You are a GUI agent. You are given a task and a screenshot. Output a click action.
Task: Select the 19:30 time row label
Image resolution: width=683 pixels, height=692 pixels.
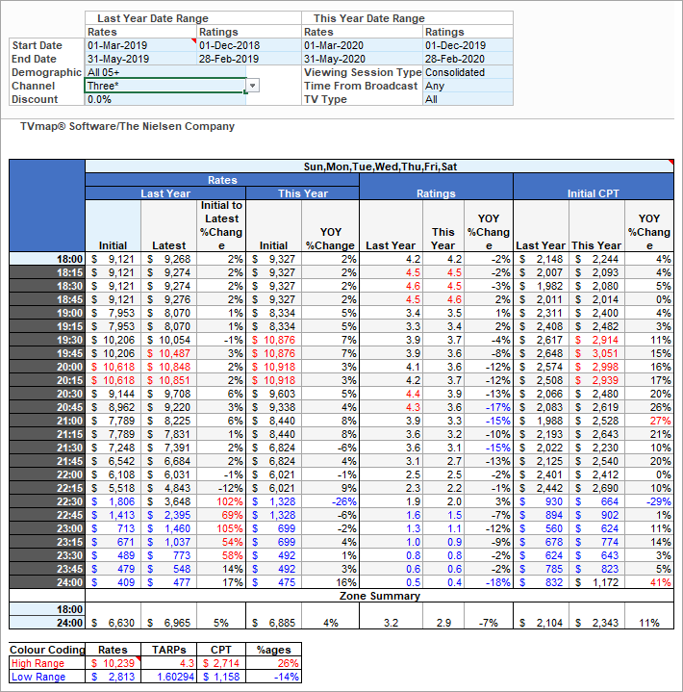click(x=47, y=340)
